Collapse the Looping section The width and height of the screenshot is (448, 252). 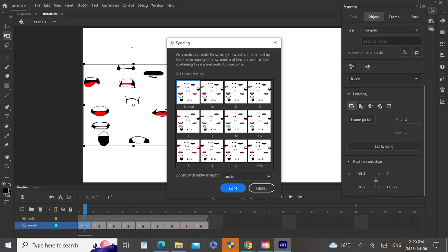[348, 94]
